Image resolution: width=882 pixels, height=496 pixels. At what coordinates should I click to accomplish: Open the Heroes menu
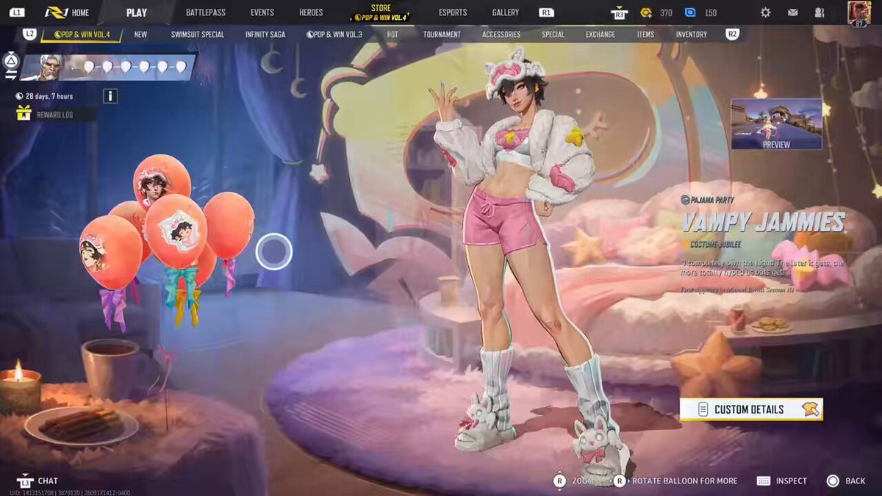tap(311, 12)
